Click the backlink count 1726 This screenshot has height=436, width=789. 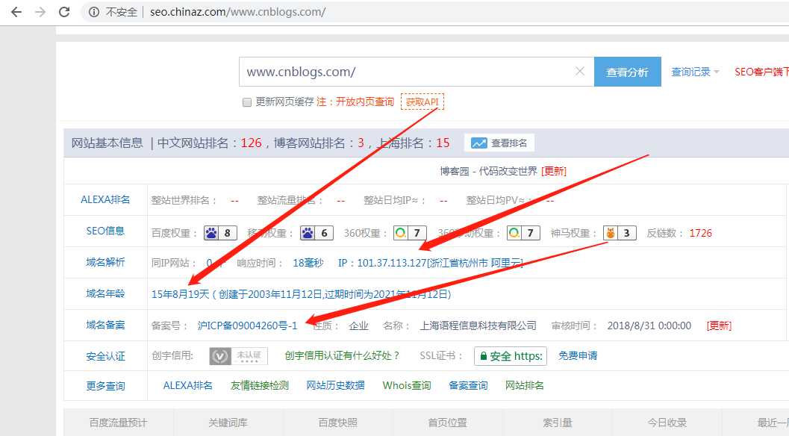[700, 233]
